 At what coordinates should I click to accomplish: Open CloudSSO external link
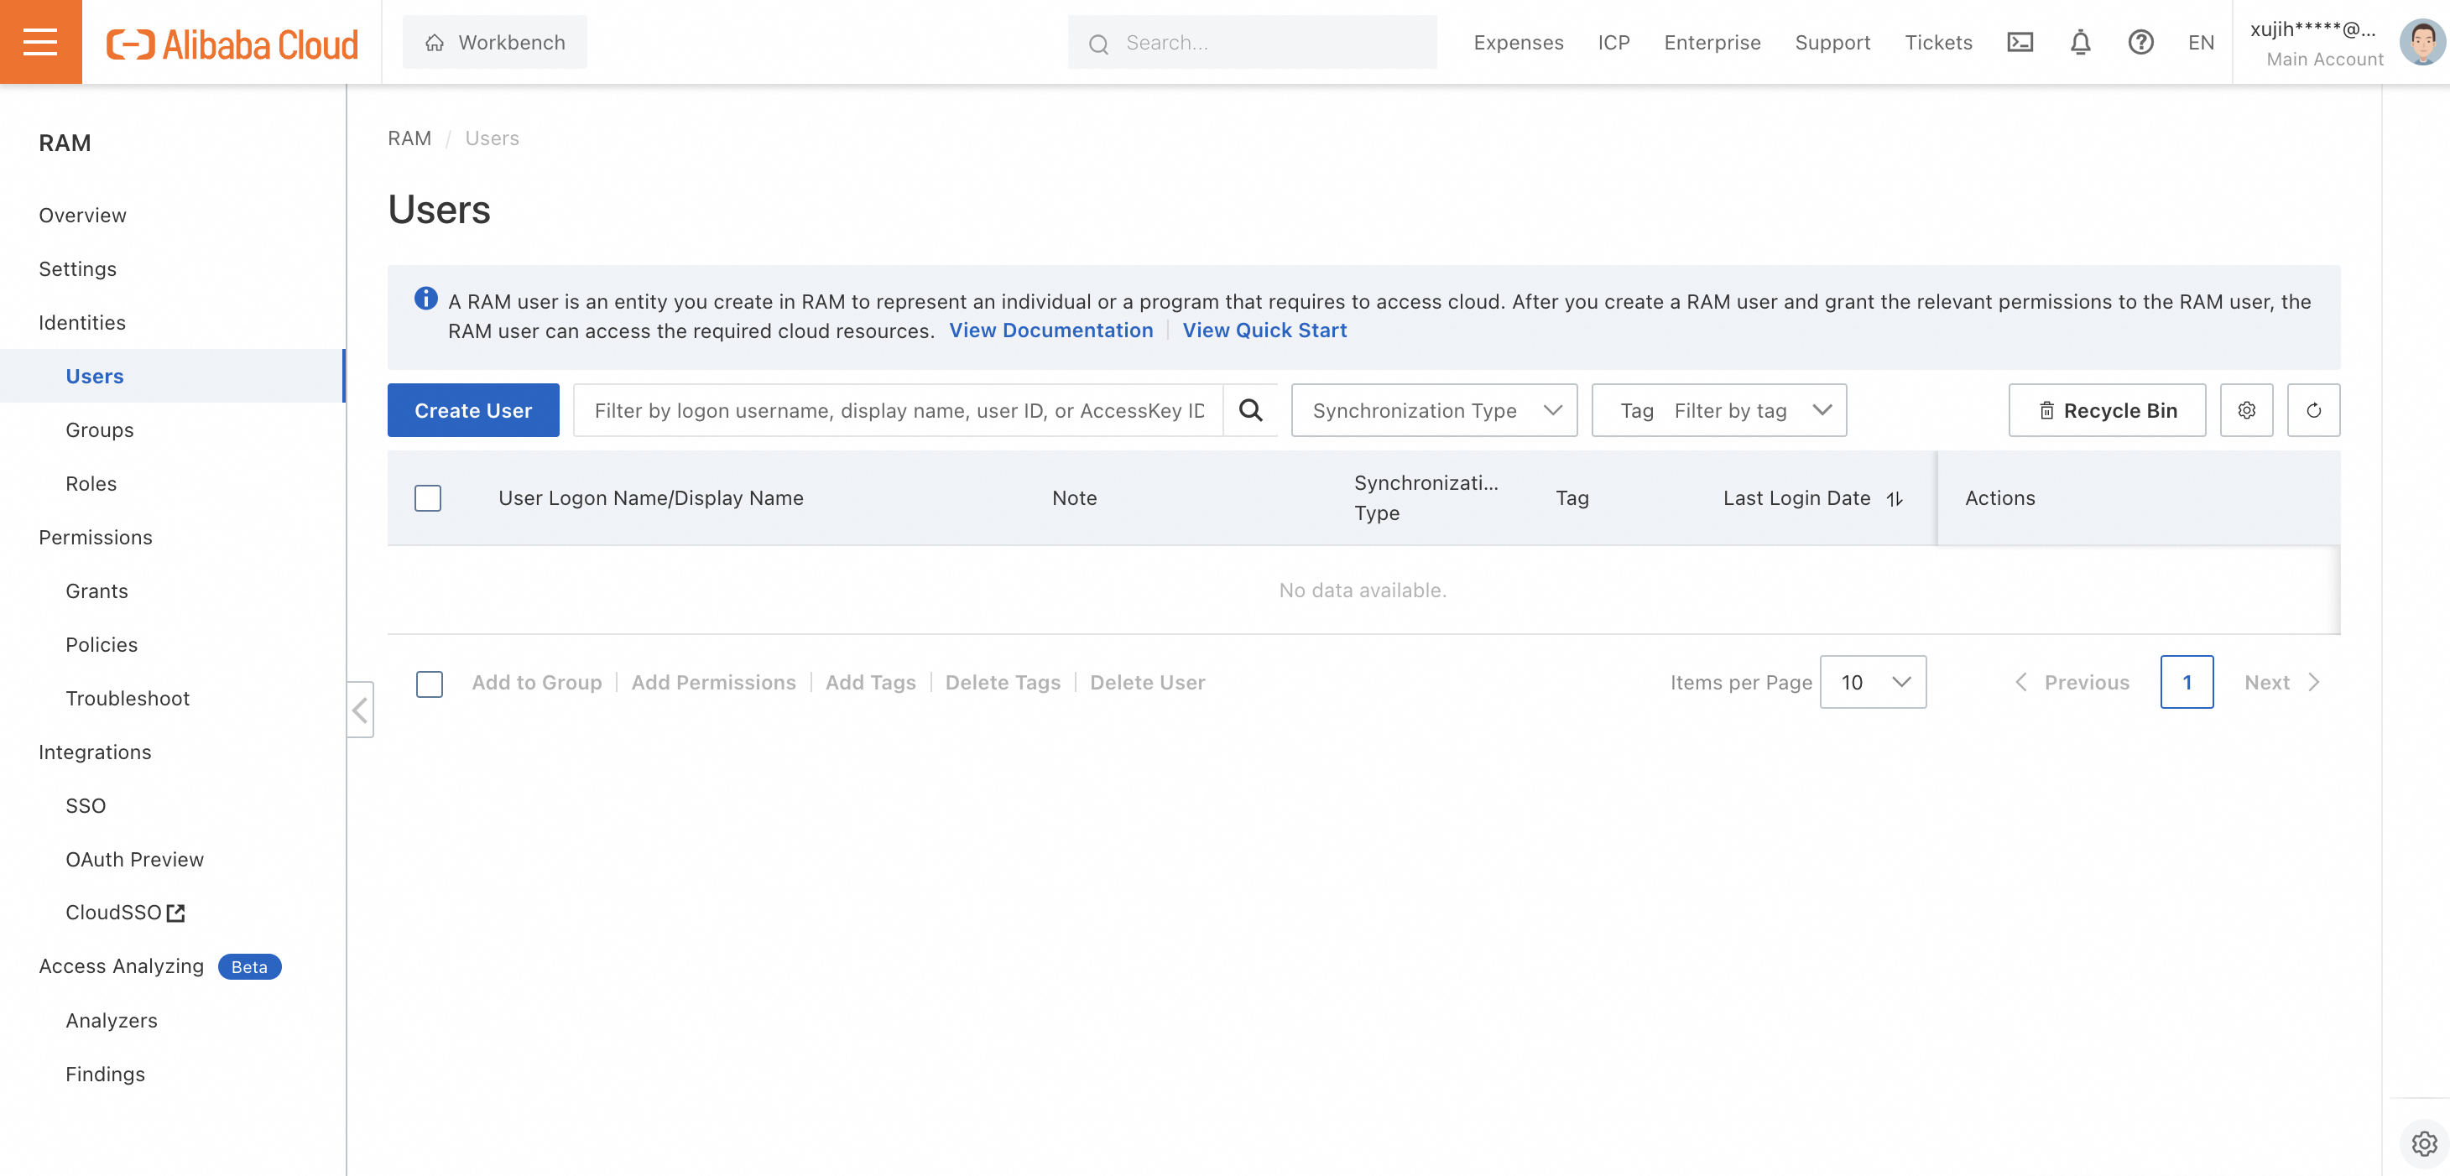click(124, 912)
